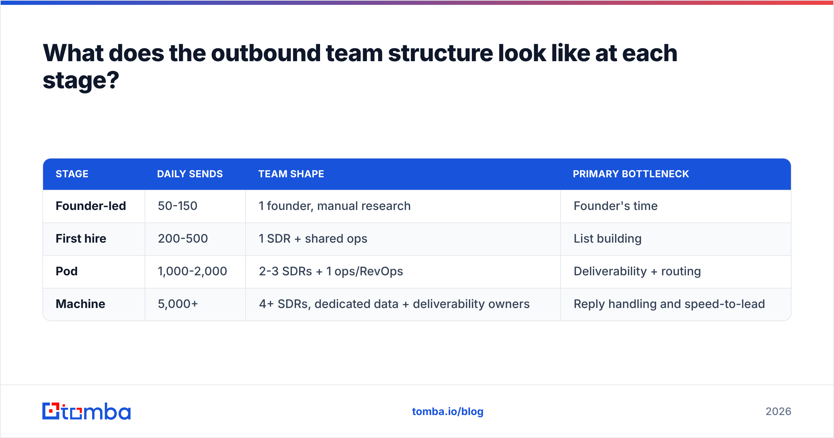Click '2-3 SDRs + 1 ops/RevOps' cell

point(403,271)
